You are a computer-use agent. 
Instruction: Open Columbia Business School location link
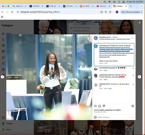114,39
